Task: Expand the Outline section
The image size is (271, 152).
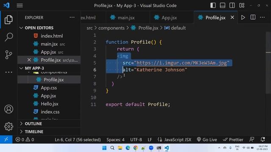Action: (x=49, y=124)
